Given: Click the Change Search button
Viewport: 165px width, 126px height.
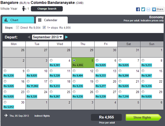Looking at the screenshot, I should [47, 9].
